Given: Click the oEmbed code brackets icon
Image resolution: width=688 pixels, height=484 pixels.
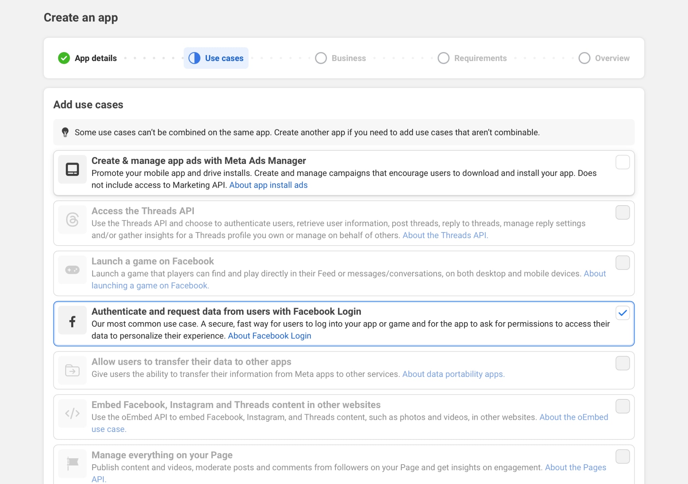Looking at the screenshot, I should (x=72, y=413).
